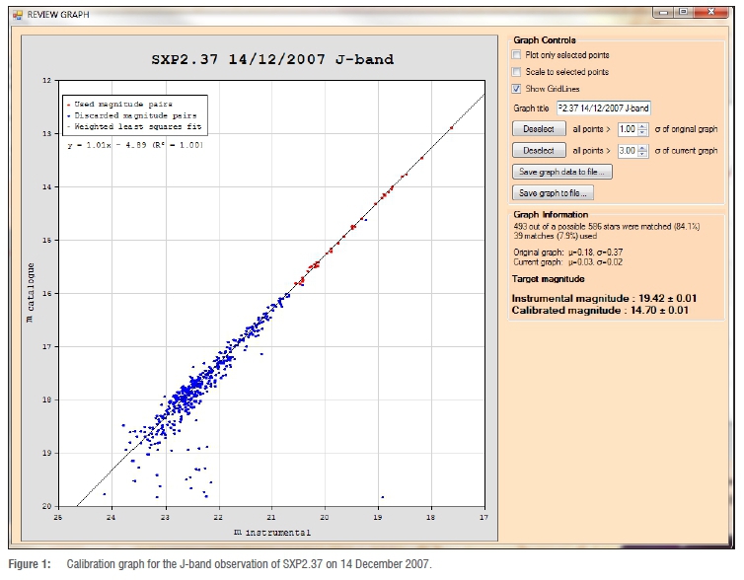This screenshot has height=580, width=744.
Task: Uncheck the Show GridLines option
Action: 517,89
